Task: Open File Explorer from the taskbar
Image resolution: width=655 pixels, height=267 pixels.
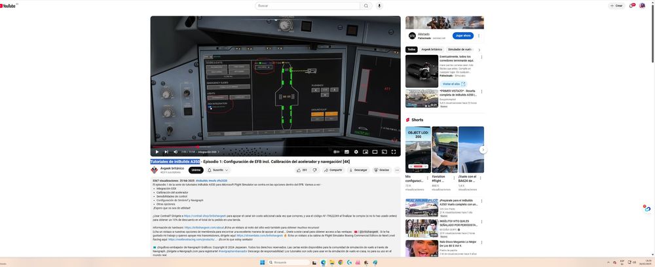Action: pos(331,262)
